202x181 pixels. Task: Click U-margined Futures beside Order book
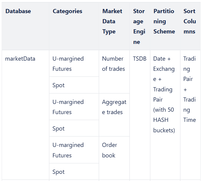(68, 150)
